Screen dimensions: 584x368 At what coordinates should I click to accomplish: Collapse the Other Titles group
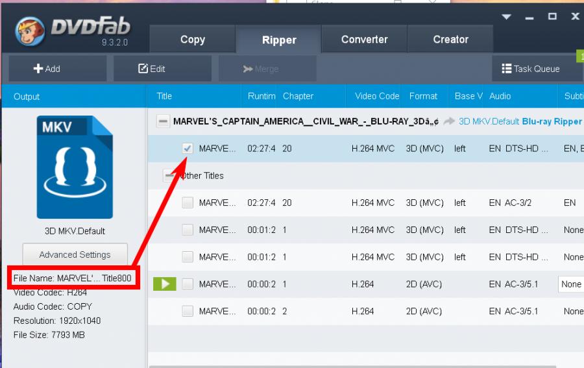pos(169,175)
